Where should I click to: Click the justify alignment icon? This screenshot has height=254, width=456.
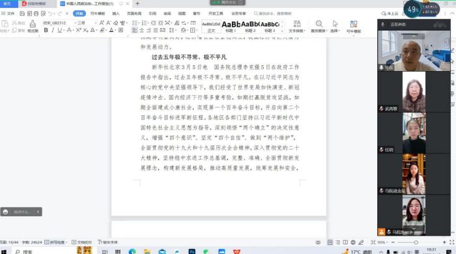(156, 30)
